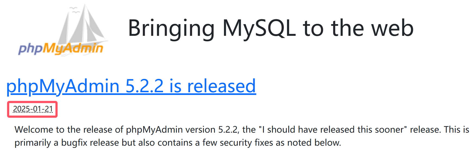Click 'as noted below' ending the paragraph
The image size is (476, 153).
pyautogui.click(x=308, y=143)
